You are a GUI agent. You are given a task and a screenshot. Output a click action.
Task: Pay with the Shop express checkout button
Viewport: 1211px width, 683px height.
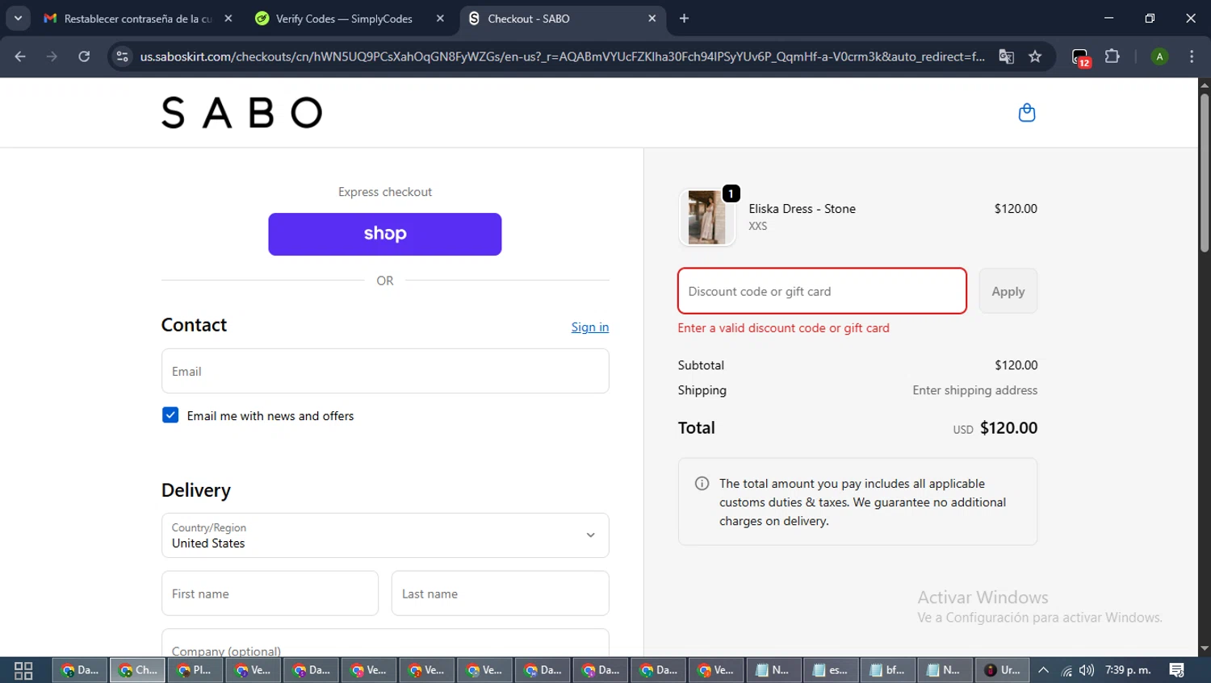pos(385,234)
